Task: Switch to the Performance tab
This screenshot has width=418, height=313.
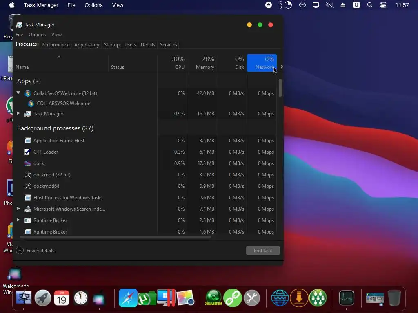Action: coord(56,45)
